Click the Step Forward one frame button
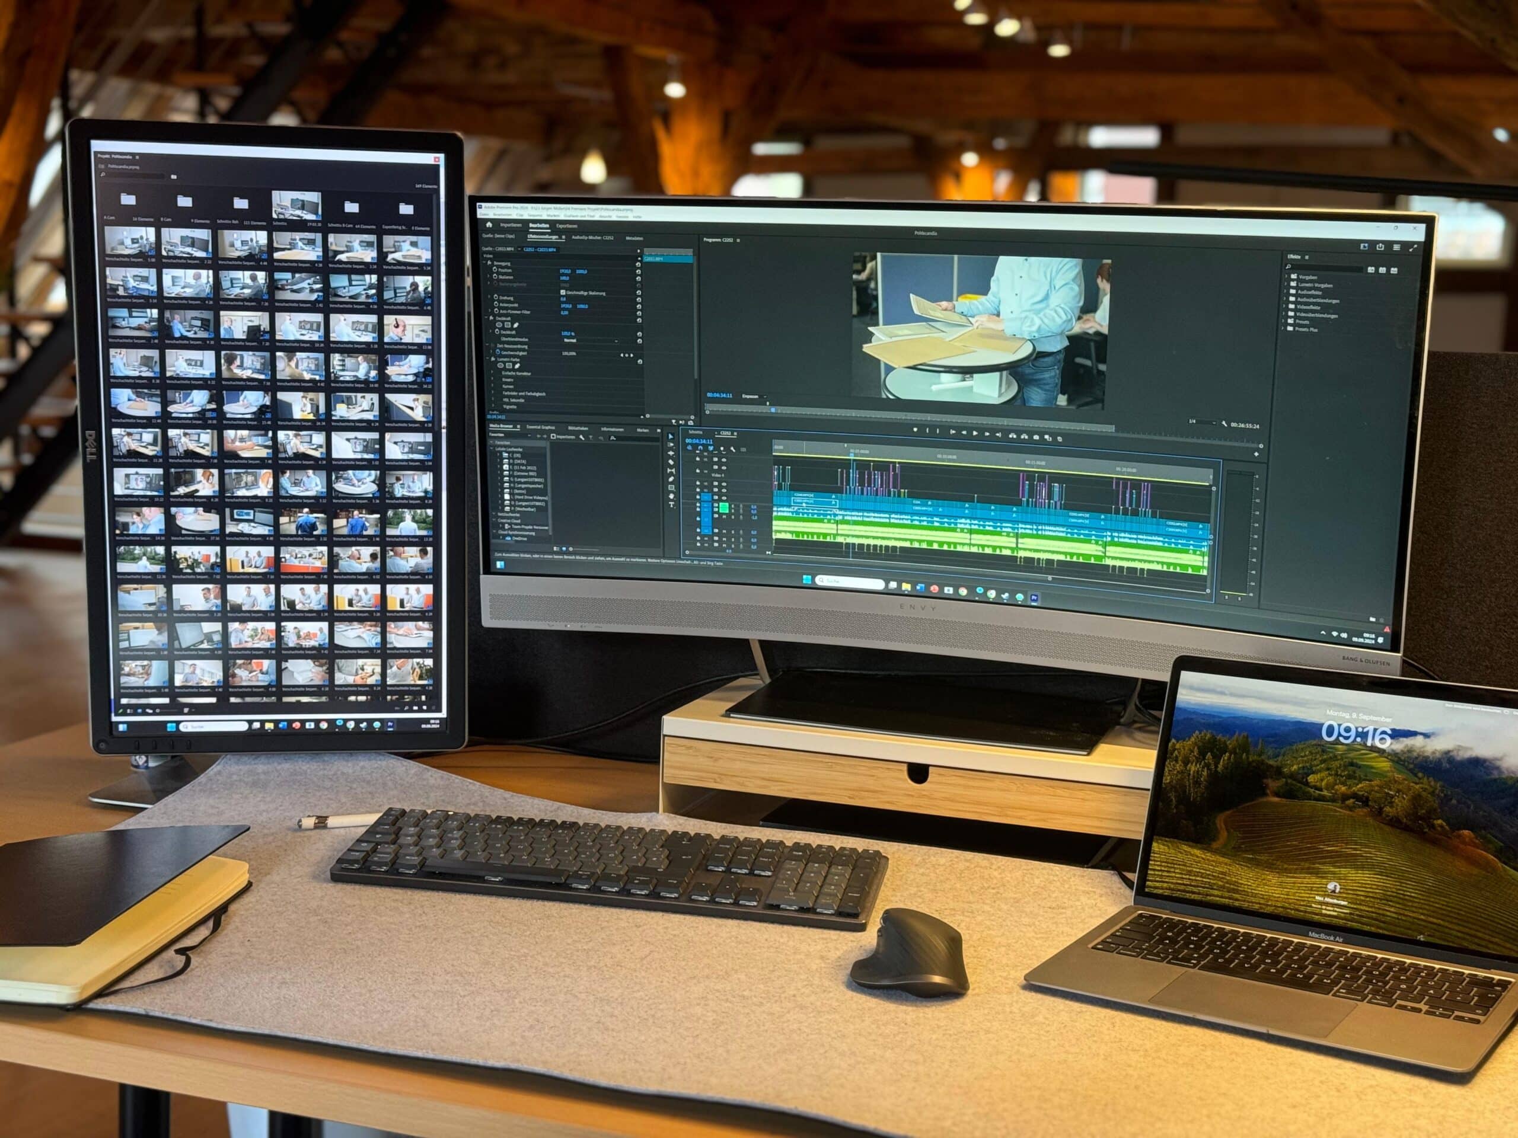Screen dimensions: 1518x1138 pyautogui.click(x=987, y=434)
